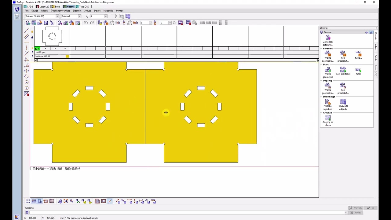Open Parametr Kafle settings
Screen dimensions: 391x220
point(358,55)
